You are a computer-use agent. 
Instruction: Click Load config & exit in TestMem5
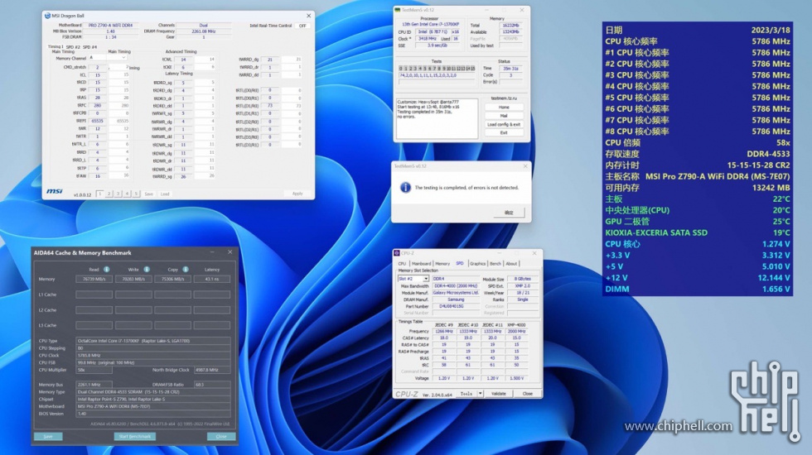coord(504,125)
